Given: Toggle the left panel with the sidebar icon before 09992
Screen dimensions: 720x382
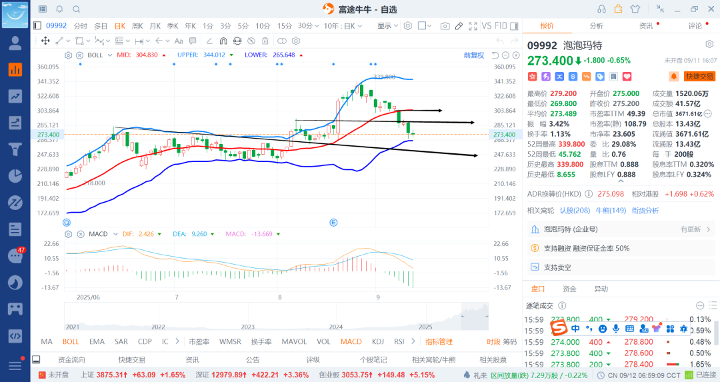Looking at the screenshot, I should (x=37, y=26).
